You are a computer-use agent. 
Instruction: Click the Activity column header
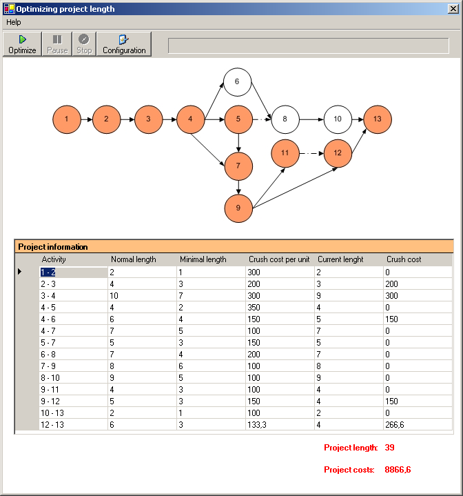click(x=73, y=259)
